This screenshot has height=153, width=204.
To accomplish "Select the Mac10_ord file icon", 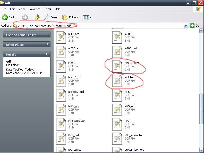I will (61, 81).
